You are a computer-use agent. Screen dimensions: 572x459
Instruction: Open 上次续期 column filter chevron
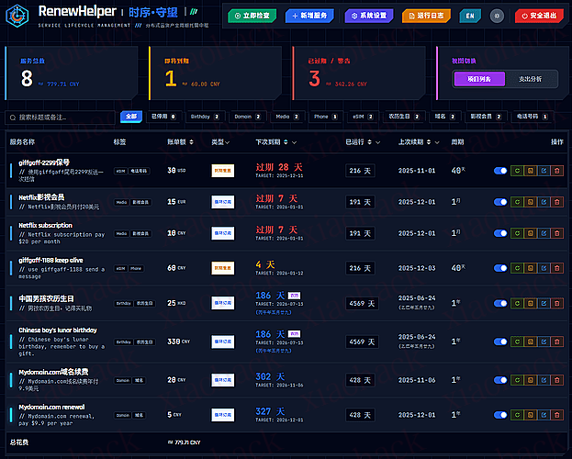(437, 142)
